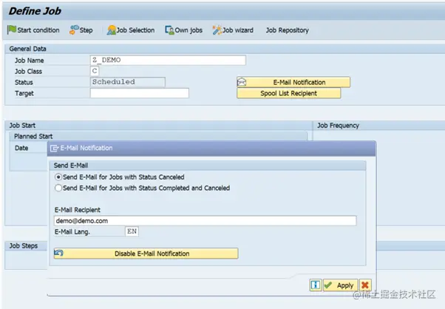
Task: Click the Step speech-bubble icon
Action: point(74,30)
